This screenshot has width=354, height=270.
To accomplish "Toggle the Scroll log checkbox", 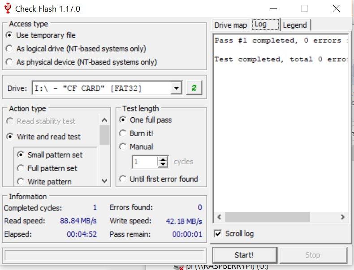I will click(218, 233).
